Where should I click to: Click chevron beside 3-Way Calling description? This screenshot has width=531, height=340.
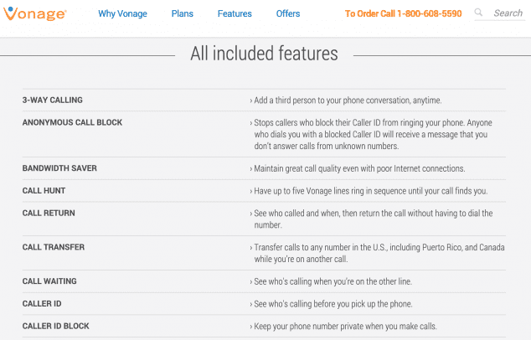pyautogui.click(x=251, y=101)
